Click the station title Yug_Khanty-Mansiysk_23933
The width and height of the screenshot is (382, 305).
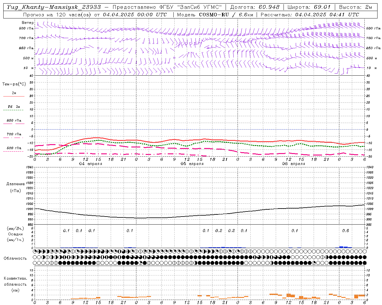click(x=54, y=7)
